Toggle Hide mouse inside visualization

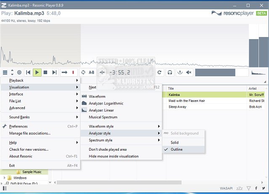(121, 156)
